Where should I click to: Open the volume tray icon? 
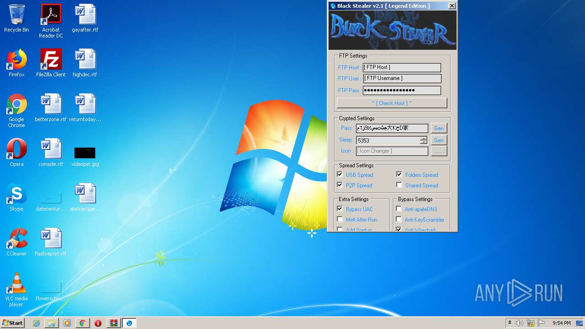pyautogui.click(x=520, y=323)
